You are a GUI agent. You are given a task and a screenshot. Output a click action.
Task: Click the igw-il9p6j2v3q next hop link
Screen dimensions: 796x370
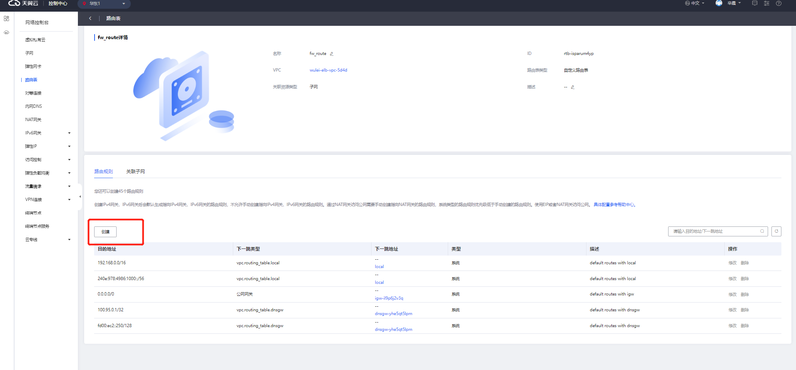click(x=389, y=298)
